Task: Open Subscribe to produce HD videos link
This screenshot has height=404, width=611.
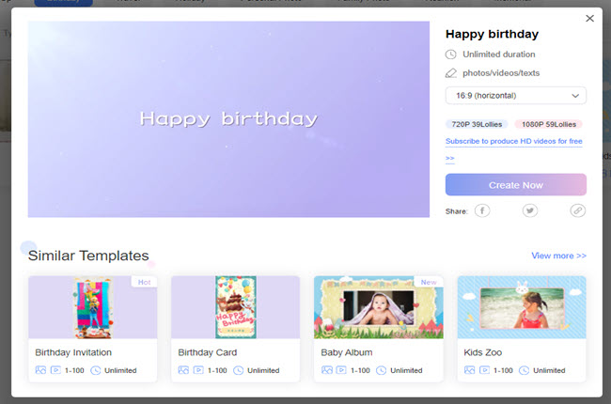Action: pos(513,142)
